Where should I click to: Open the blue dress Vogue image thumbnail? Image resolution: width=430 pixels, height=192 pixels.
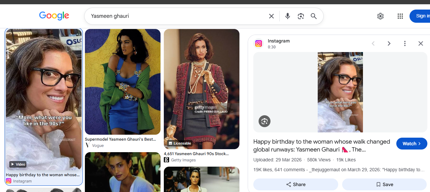click(123, 82)
